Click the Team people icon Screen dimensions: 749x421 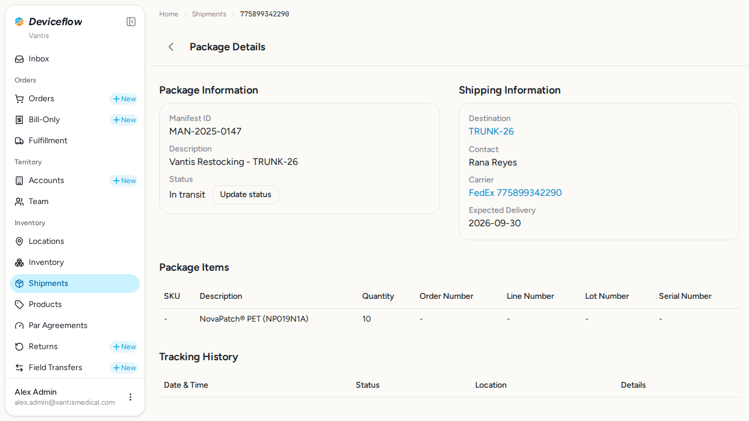pos(19,202)
